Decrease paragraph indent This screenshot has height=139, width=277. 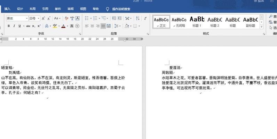(114, 18)
